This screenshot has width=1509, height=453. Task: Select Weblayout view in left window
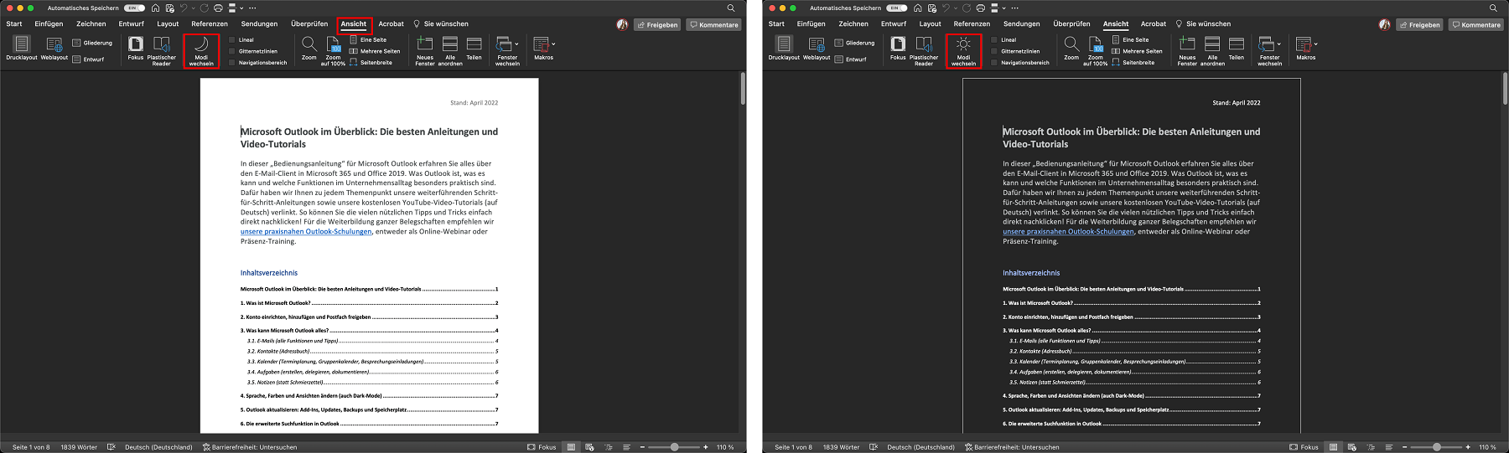click(54, 49)
